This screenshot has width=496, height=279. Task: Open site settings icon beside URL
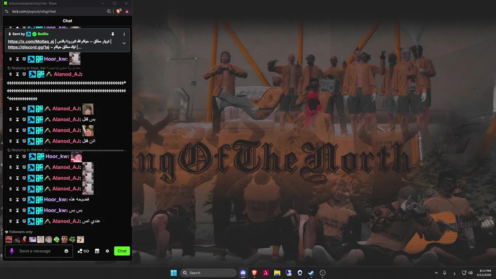pyautogui.click(x=7, y=11)
